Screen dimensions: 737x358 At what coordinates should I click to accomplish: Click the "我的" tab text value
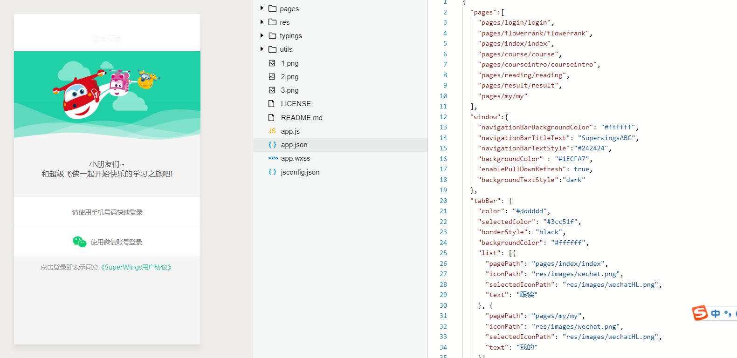(527, 347)
